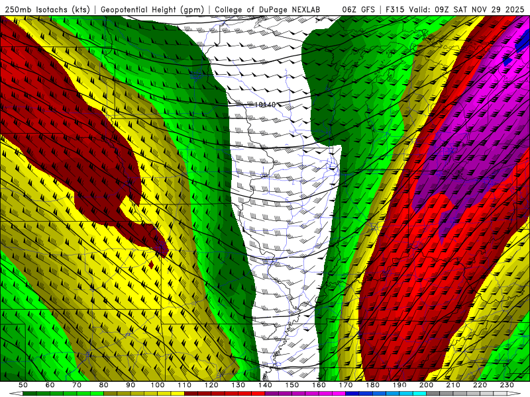Click the "F315" forecast hour label
The width and height of the screenshot is (530, 397).
(x=395, y=10)
